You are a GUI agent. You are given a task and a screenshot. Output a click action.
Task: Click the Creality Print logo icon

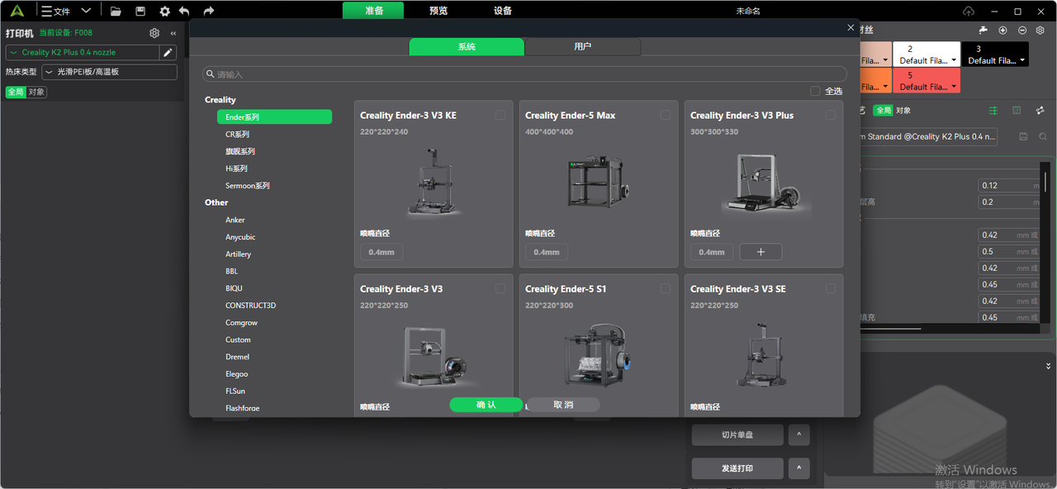coord(18,11)
